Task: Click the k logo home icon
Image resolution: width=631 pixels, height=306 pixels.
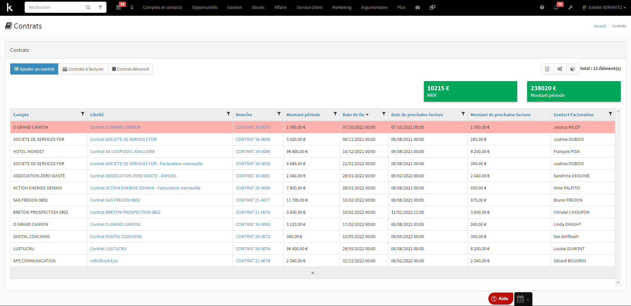Action: coord(10,7)
